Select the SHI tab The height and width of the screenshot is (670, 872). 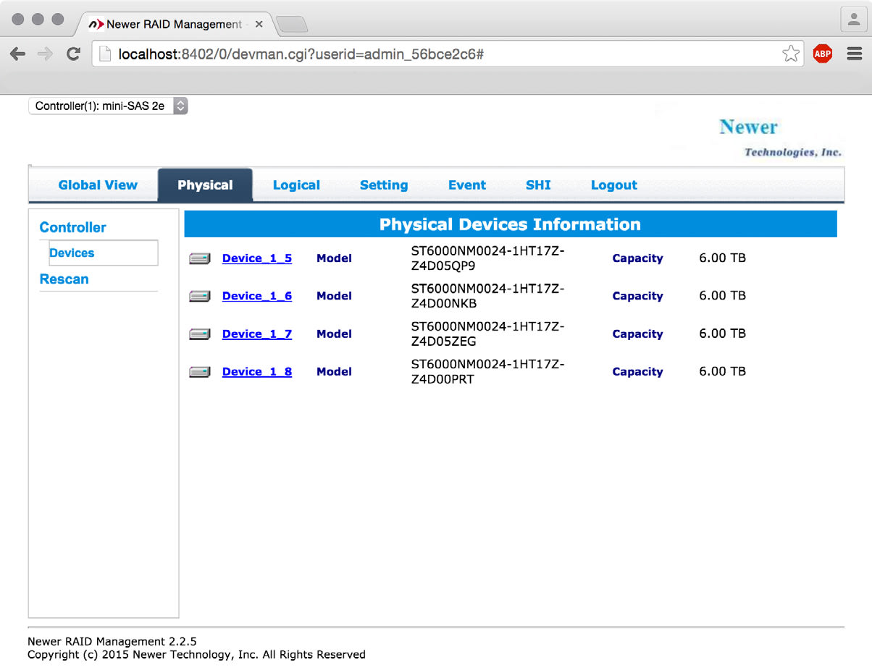point(538,185)
